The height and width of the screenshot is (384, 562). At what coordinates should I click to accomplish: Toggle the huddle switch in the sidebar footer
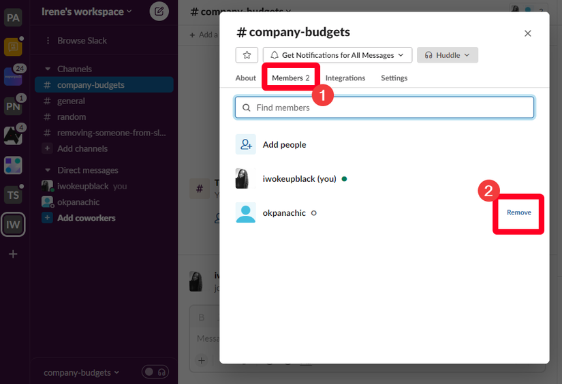coord(155,372)
